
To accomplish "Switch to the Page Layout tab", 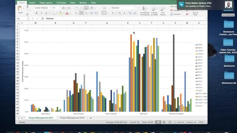I will coord(46,3).
